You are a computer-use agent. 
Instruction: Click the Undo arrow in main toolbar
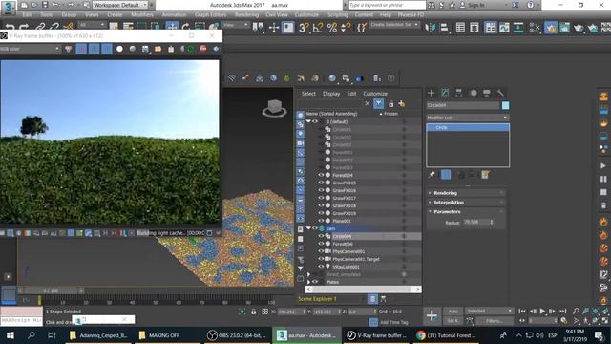pyautogui.click(x=10, y=28)
